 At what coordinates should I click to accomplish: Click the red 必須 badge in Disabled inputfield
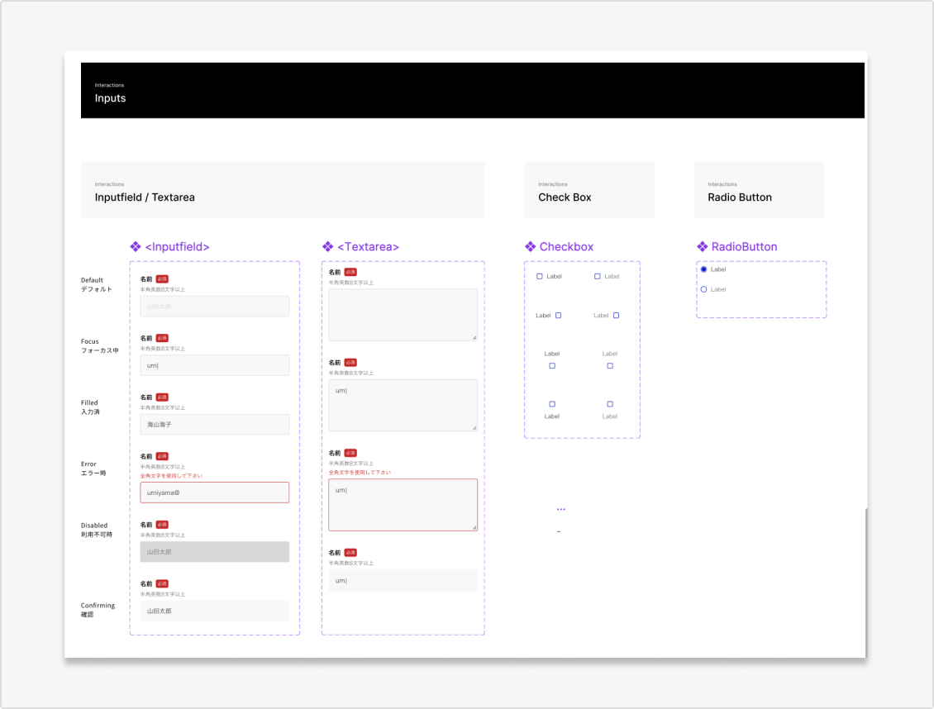162,525
